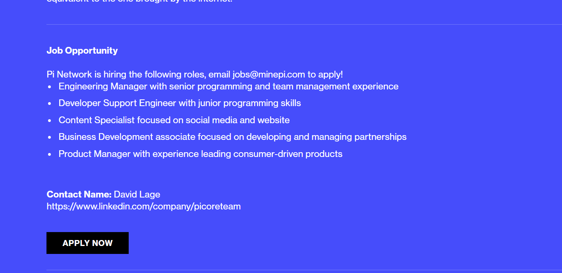Click the bullet dot before Engineering Manager
This screenshot has width=562, height=273.
(50, 87)
